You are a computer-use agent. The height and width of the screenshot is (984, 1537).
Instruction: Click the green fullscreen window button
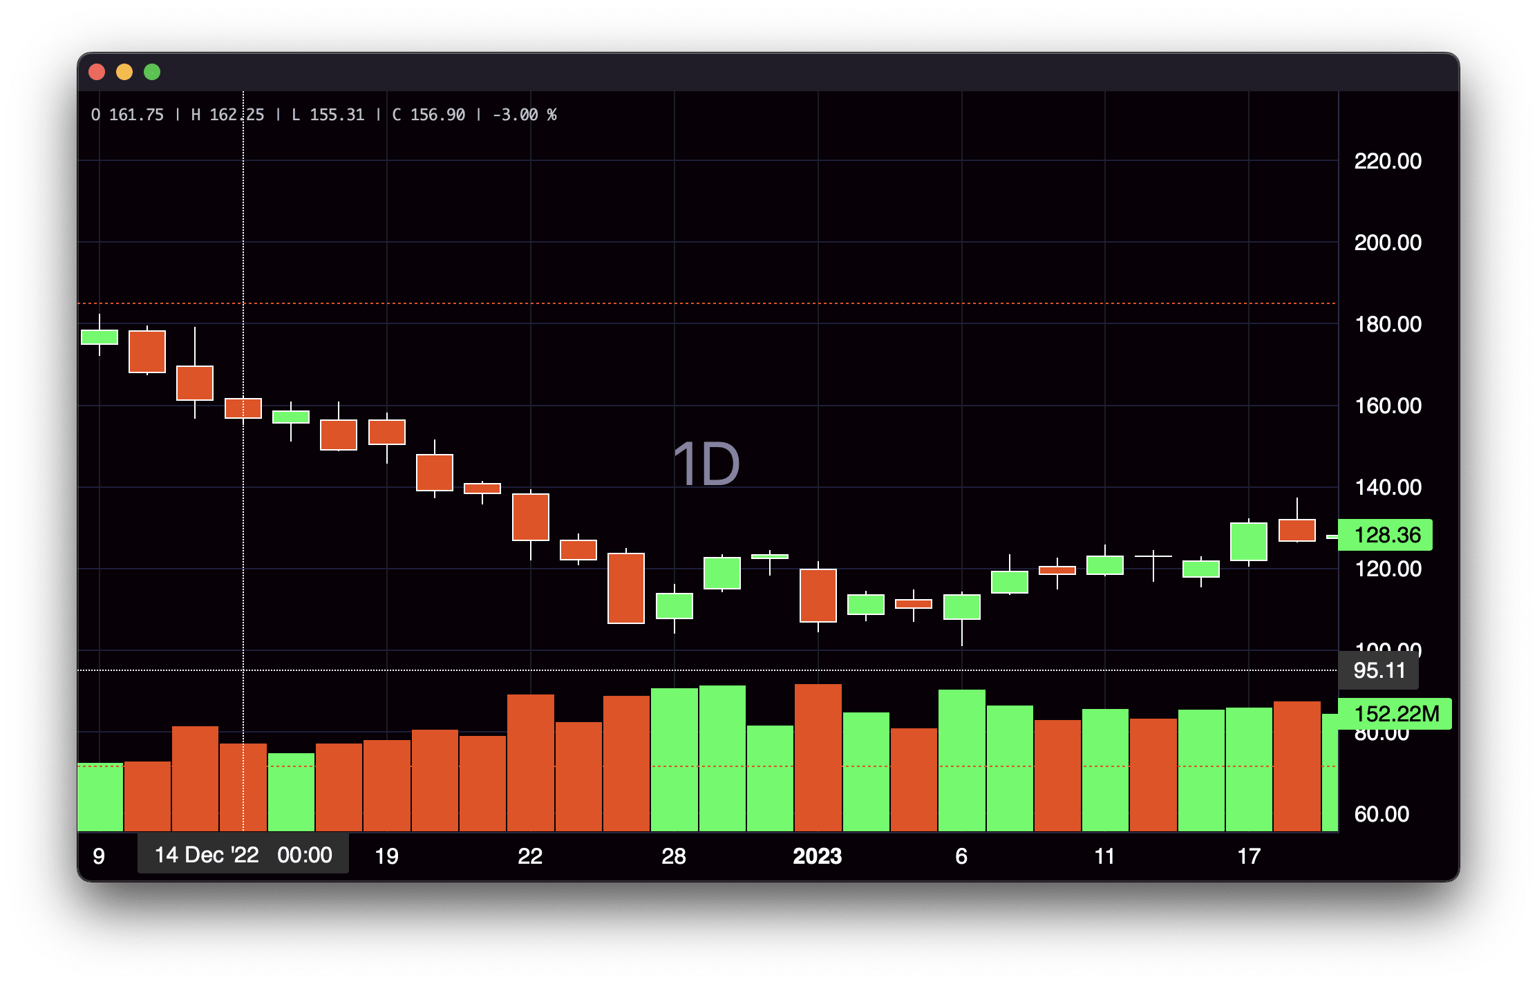coord(152,72)
